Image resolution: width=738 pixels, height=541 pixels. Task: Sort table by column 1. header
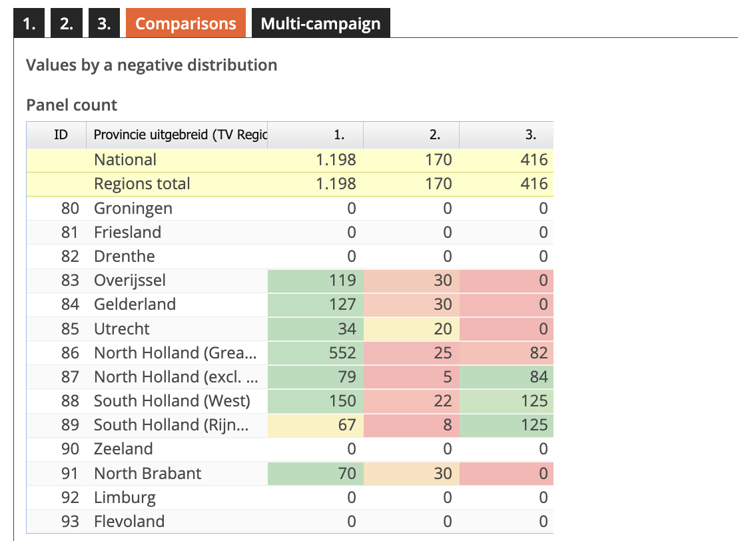[x=339, y=135]
